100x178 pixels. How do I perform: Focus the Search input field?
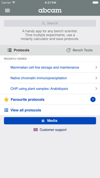pos(50,23)
